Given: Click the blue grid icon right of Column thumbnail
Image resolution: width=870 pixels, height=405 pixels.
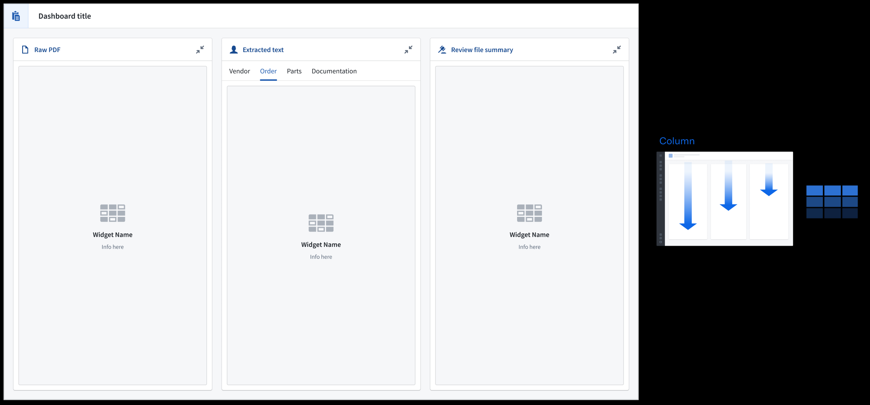Looking at the screenshot, I should pyautogui.click(x=832, y=202).
